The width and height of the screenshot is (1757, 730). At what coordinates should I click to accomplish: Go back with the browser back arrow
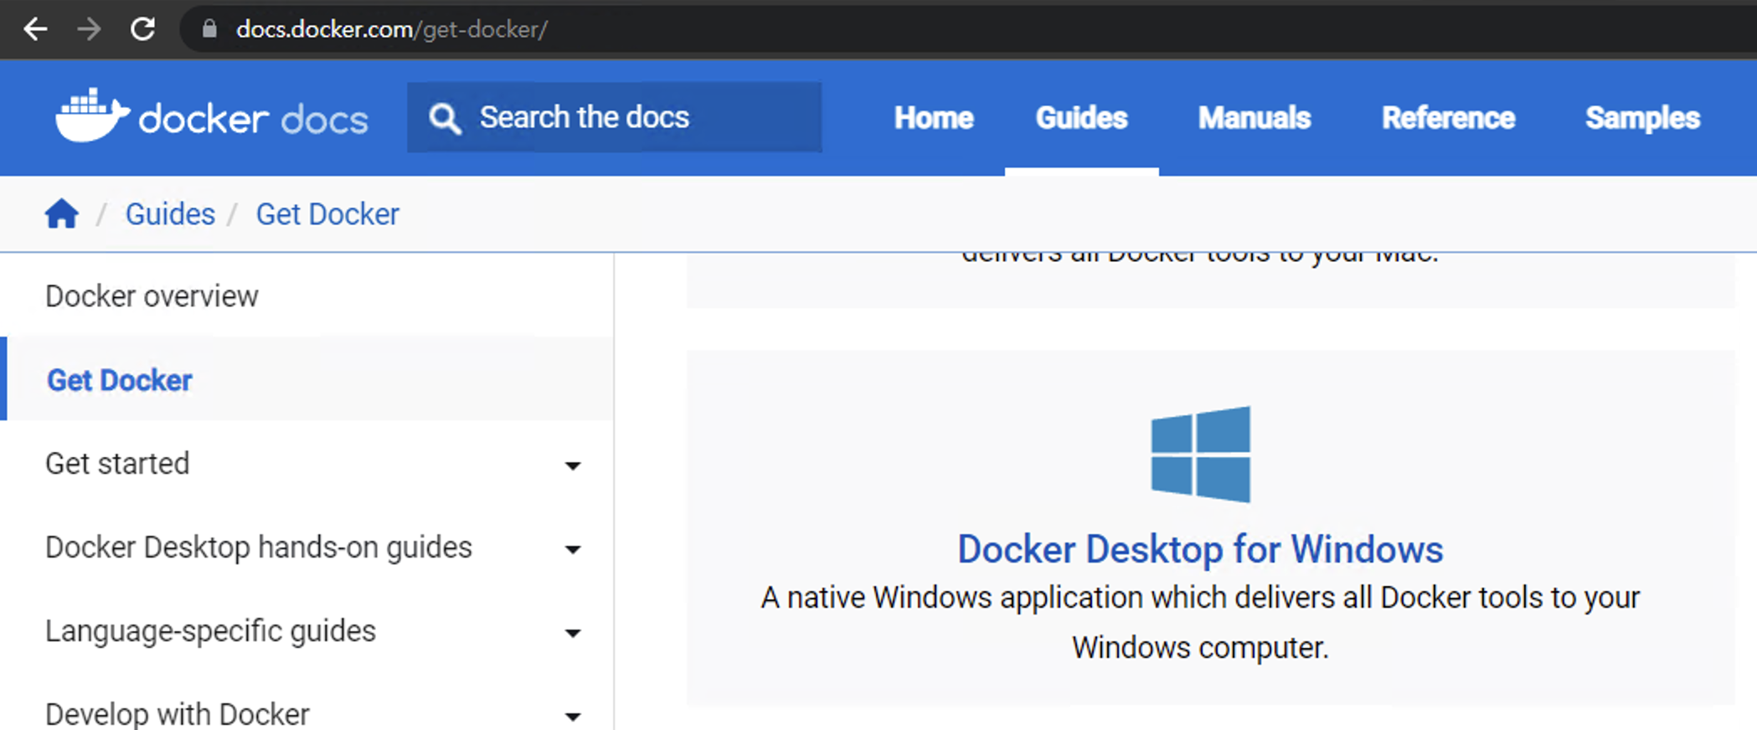point(35,29)
